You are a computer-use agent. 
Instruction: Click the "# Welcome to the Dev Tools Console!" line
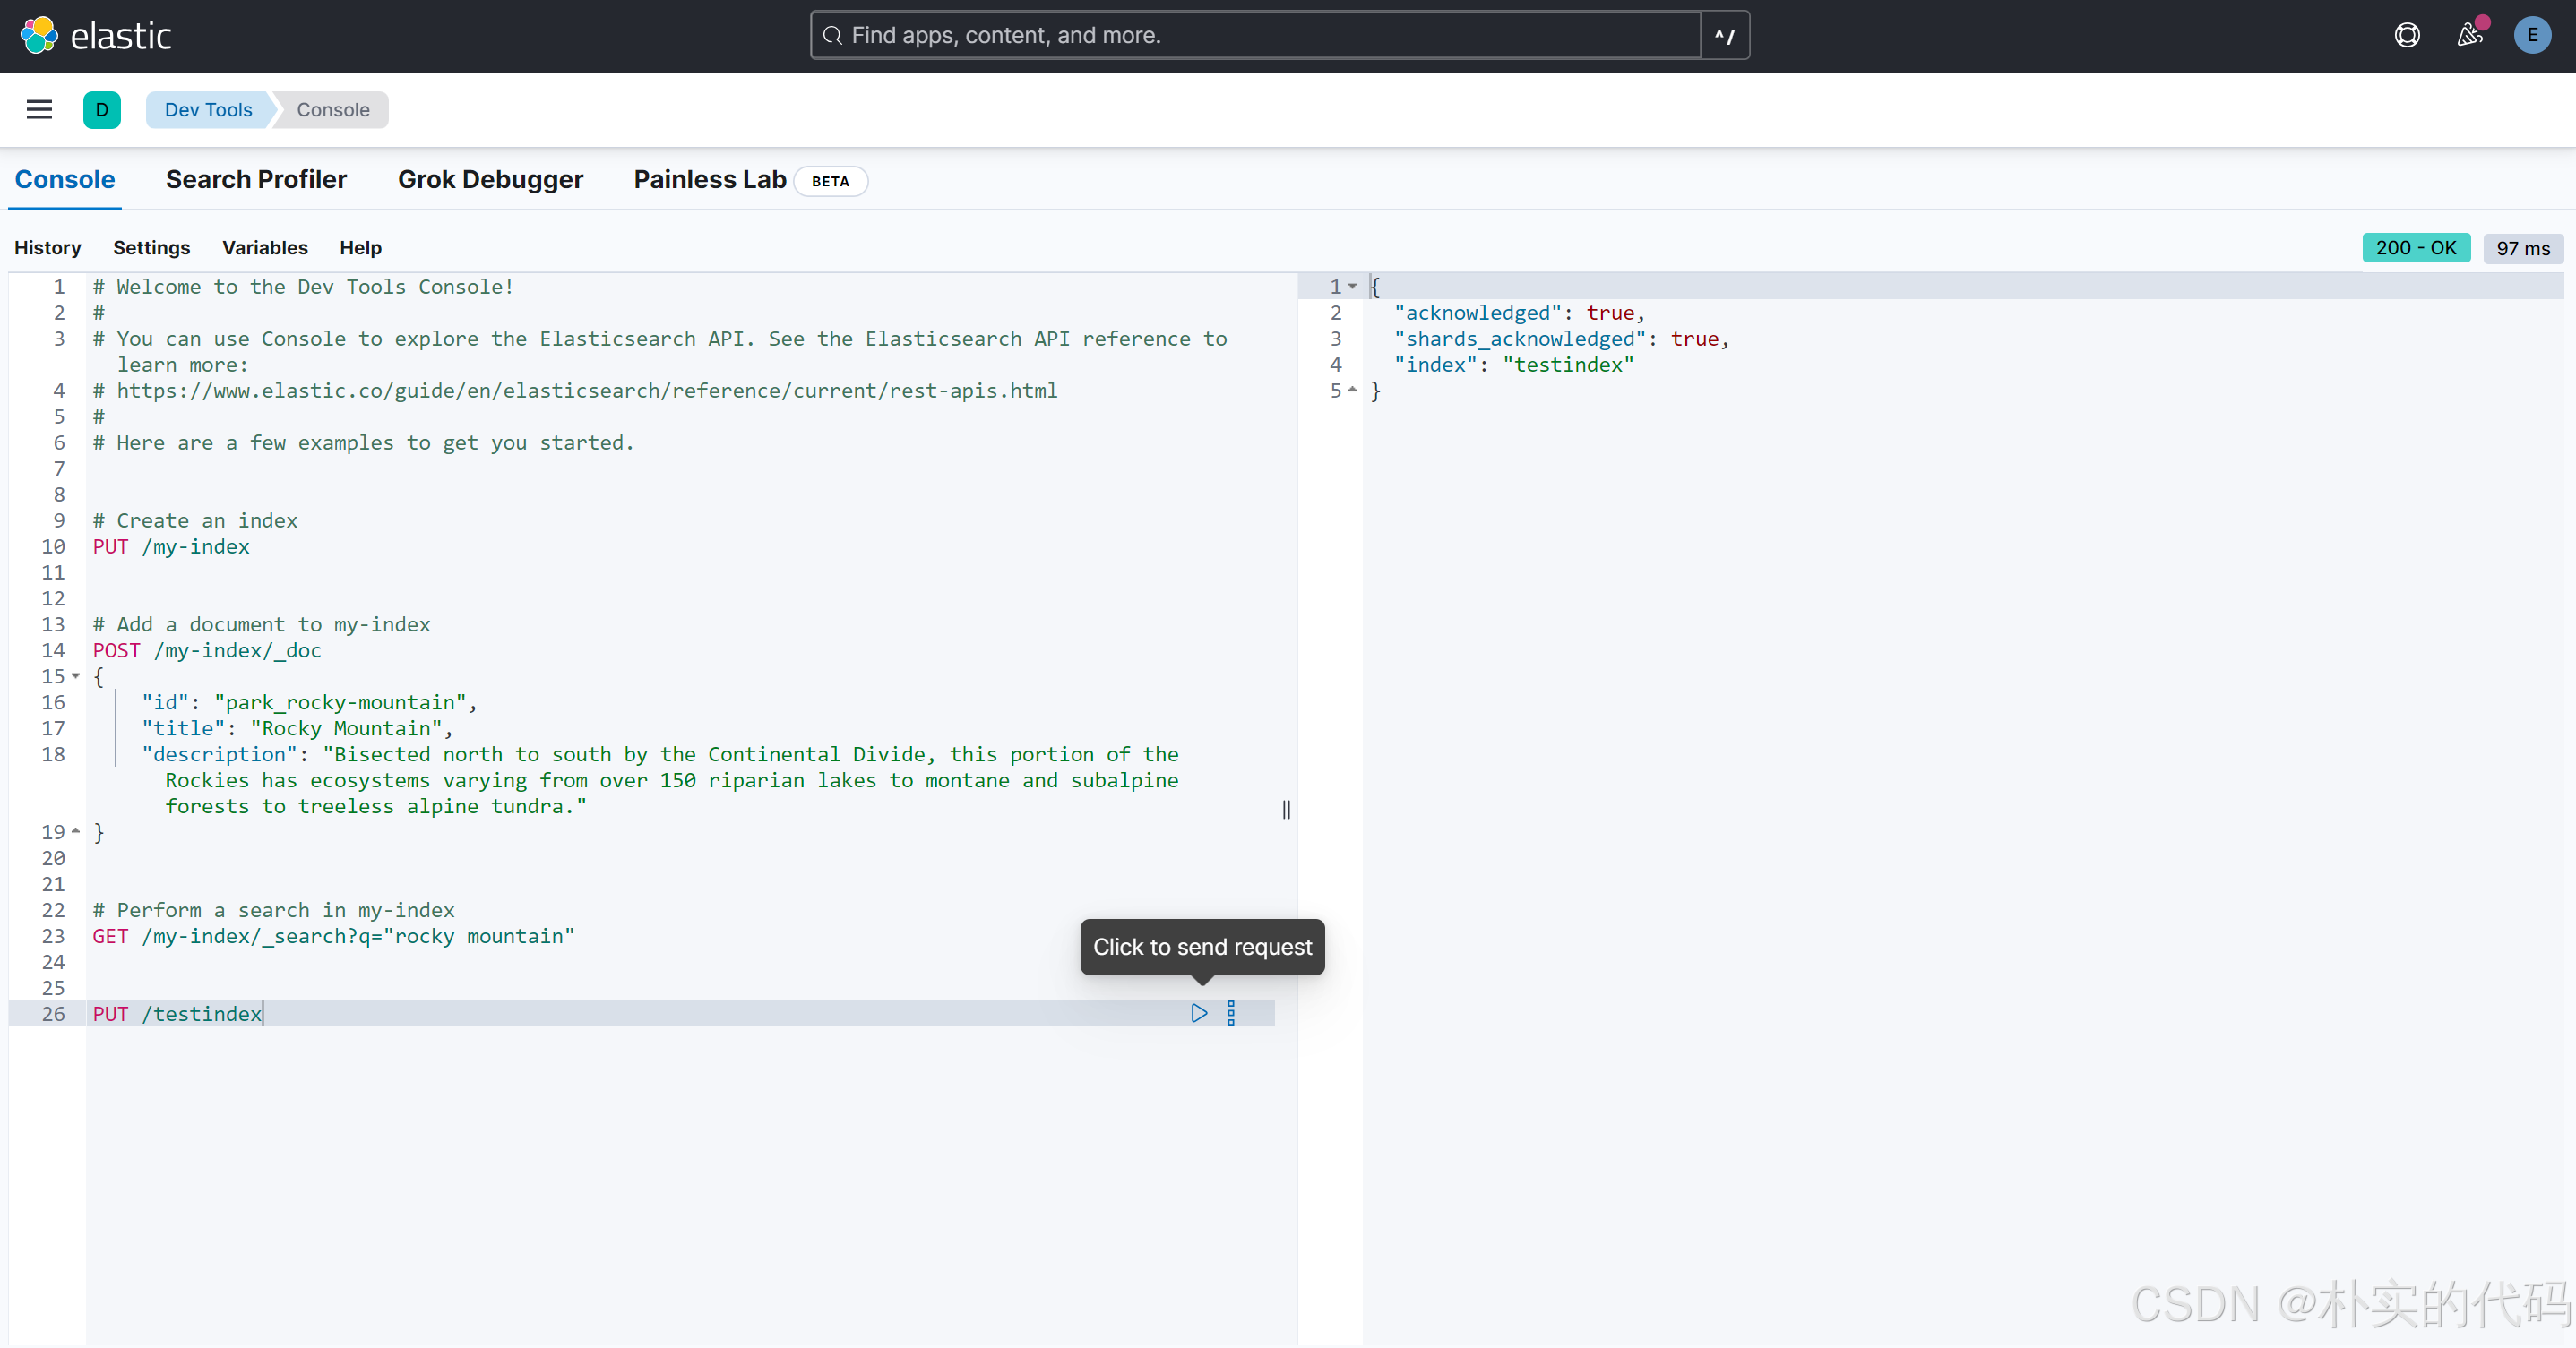pos(303,287)
